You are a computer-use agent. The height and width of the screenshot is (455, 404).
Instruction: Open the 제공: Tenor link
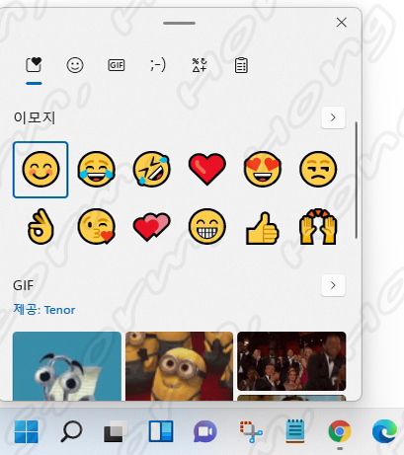[x=44, y=310]
